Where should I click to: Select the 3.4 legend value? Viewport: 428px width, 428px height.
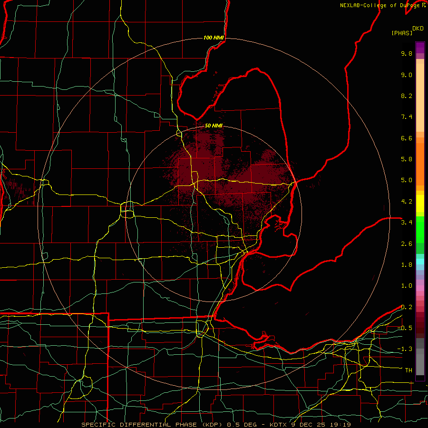407,223
